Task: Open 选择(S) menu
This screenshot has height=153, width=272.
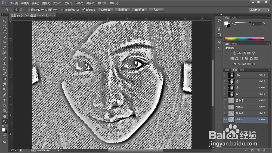Action: [x=68, y=3]
